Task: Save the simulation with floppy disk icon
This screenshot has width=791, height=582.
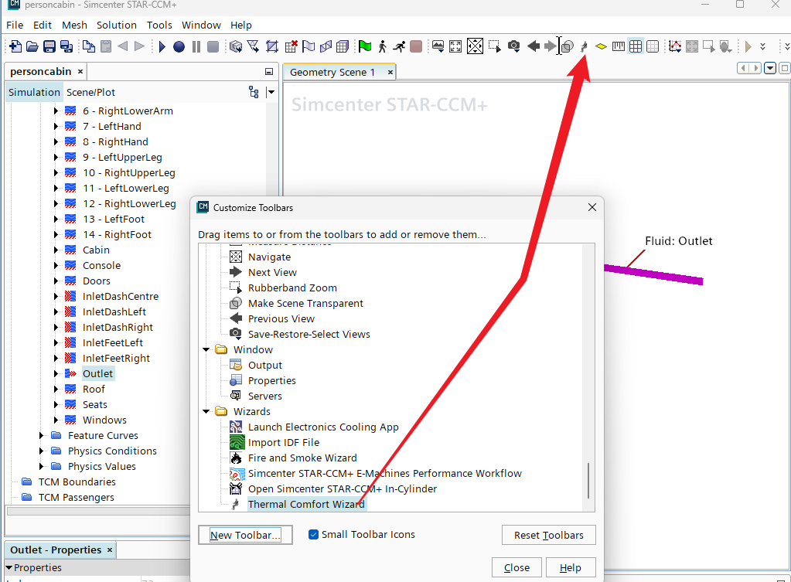Action: tap(49, 46)
